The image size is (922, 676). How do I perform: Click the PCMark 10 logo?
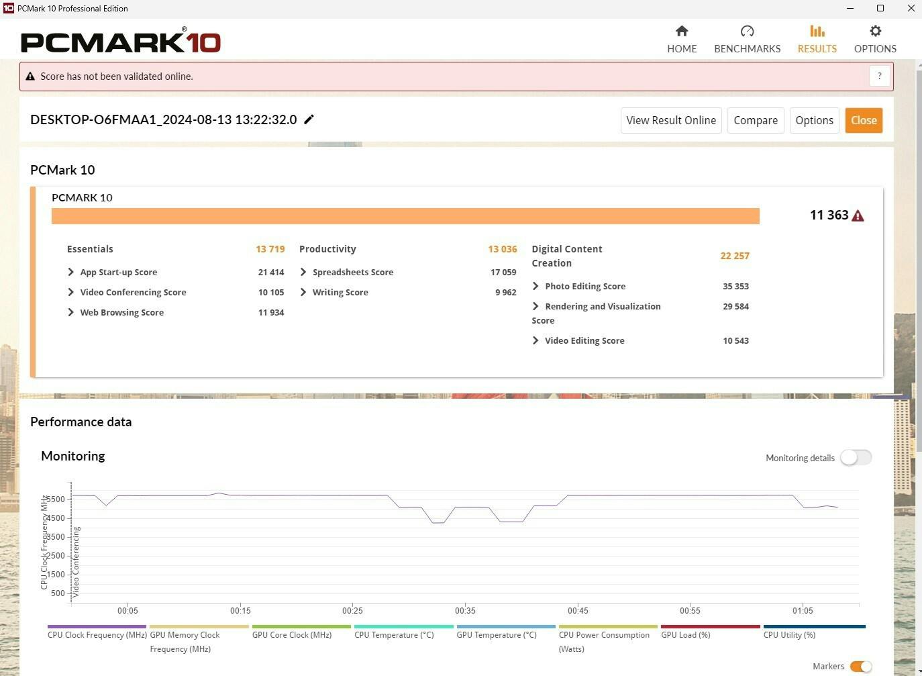tap(121, 42)
